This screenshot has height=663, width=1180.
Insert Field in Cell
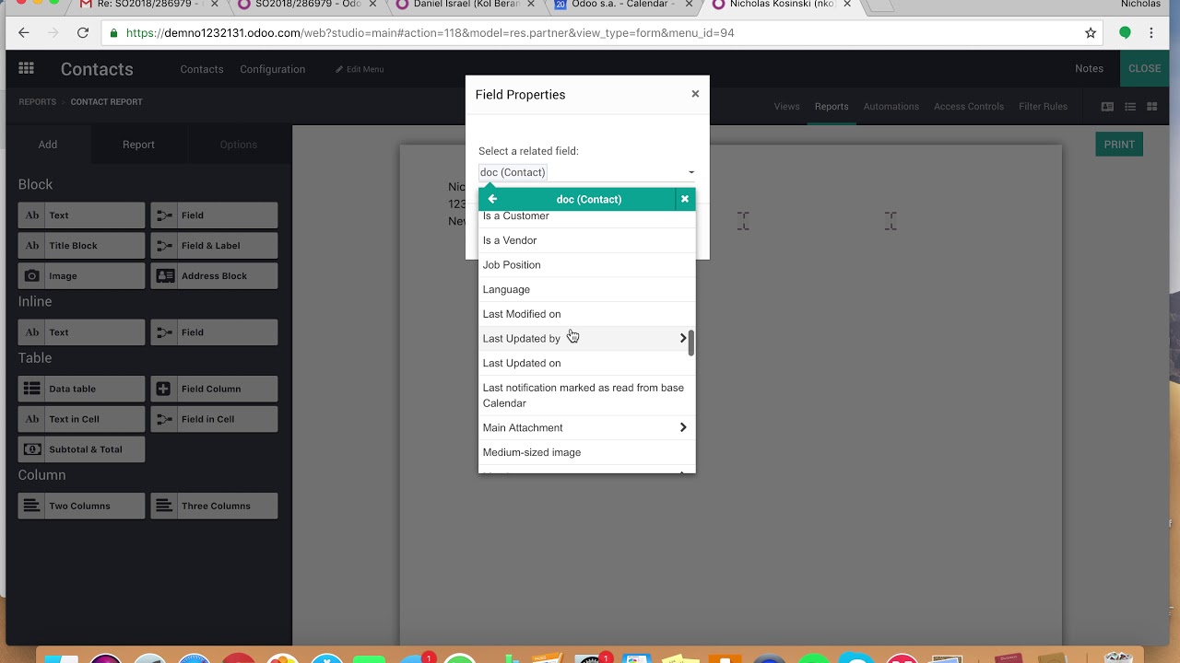(214, 419)
